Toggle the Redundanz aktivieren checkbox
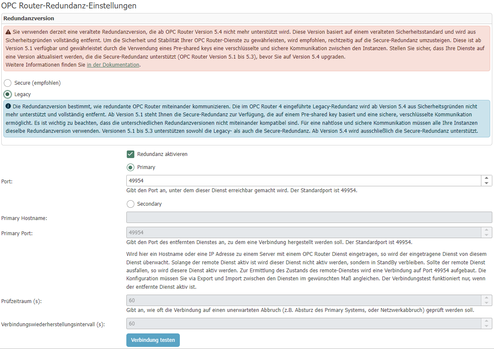The height and width of the screenshot is (349, 494). pos(131,154)
